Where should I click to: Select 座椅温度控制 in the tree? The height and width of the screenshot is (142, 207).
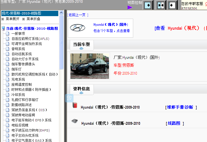[x=22, y=85]
